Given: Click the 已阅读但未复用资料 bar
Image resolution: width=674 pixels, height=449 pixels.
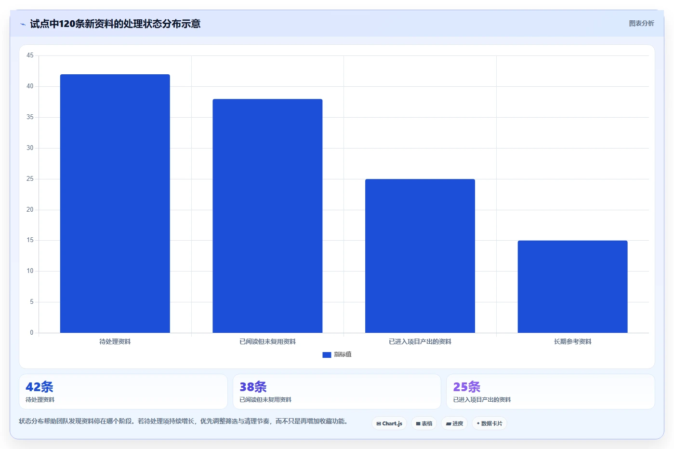Looking at the screenshot, I should (267, 216).
